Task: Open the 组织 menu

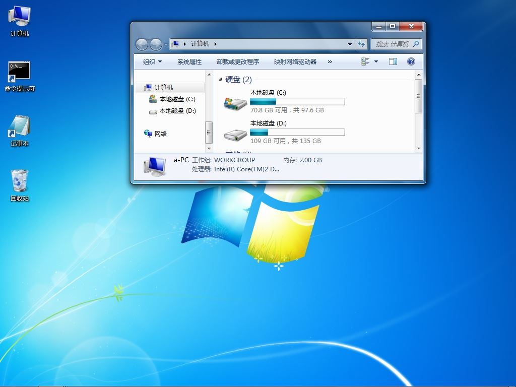Action: [152, 61]
